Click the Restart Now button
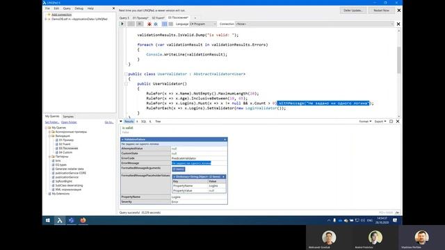The width and height of the screenshot is (445, 250). (x=381, y=10)
